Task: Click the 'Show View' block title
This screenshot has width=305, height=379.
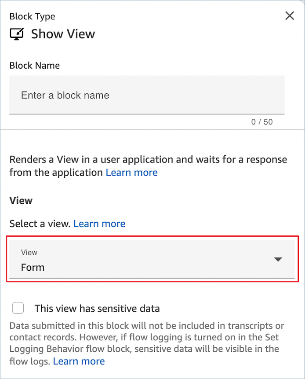Action: (63, 34)
